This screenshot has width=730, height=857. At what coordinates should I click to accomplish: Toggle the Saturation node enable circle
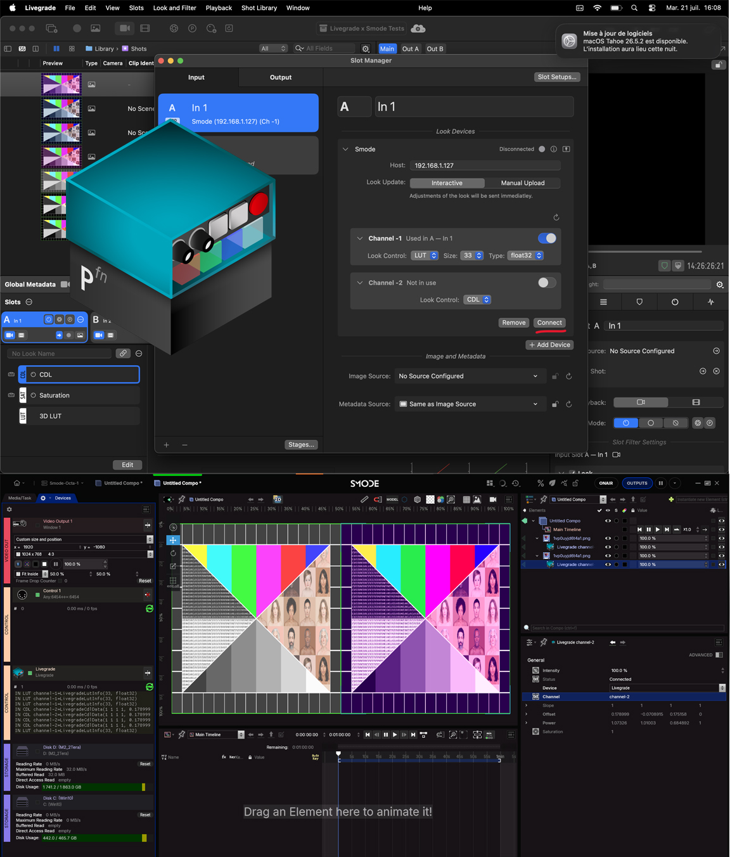(x=34, y=396)
